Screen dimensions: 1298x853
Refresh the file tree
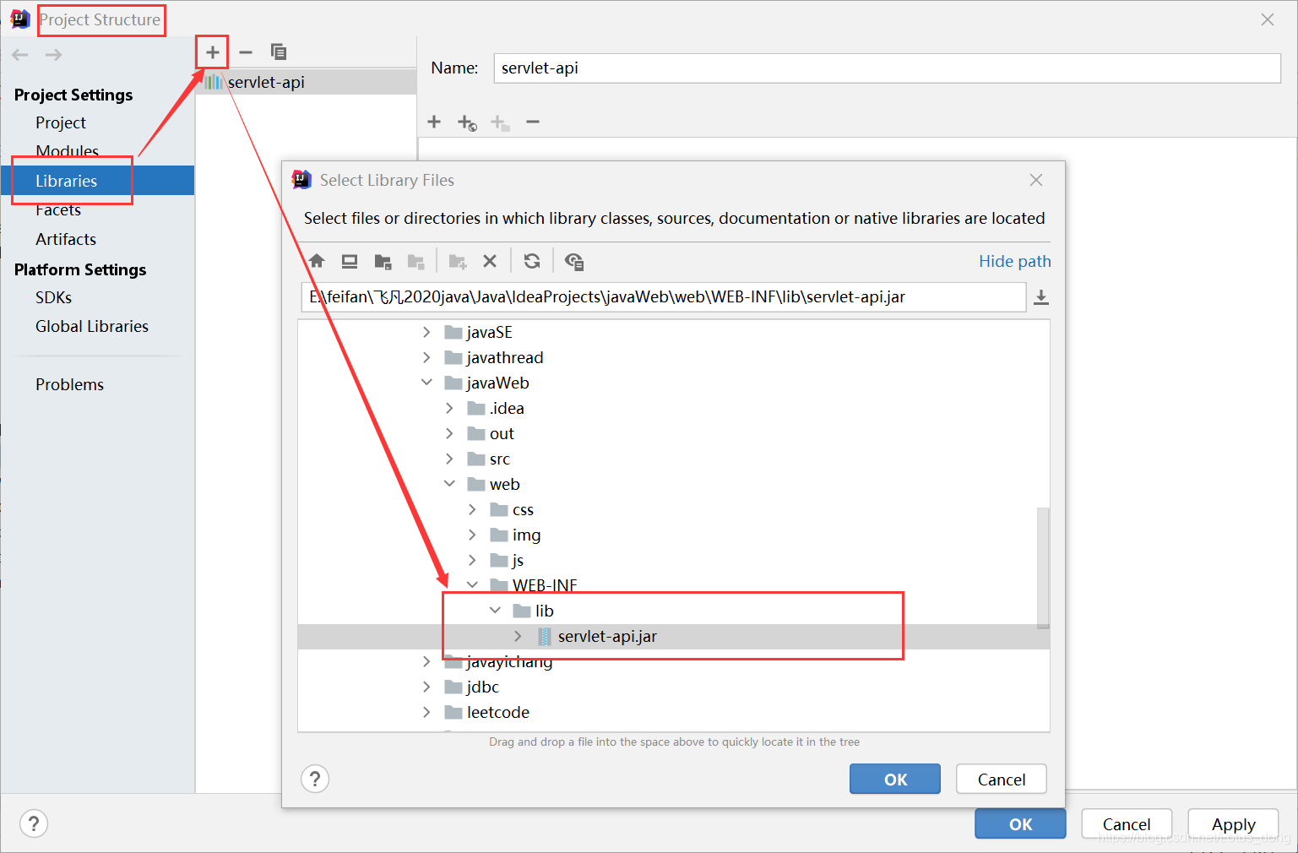tap(532, 261)
